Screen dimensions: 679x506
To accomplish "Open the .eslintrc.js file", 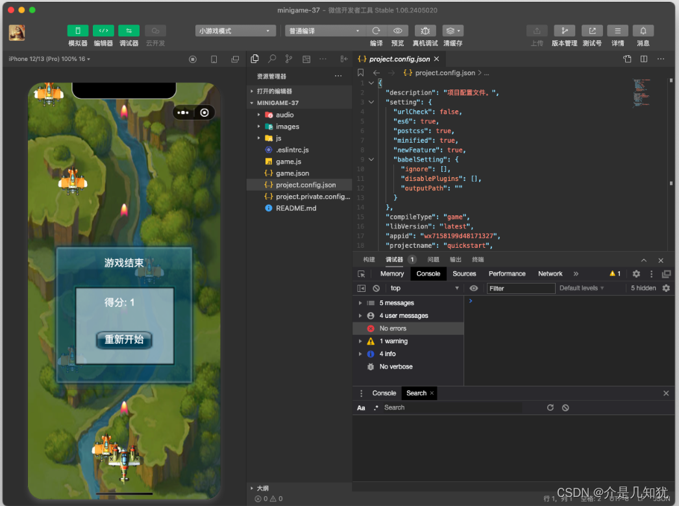I will 299,150.
